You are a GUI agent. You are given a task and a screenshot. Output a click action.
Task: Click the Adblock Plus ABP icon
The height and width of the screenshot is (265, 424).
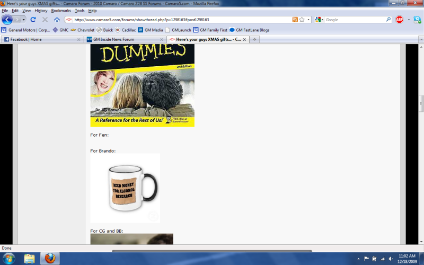(x=400, y=20)
